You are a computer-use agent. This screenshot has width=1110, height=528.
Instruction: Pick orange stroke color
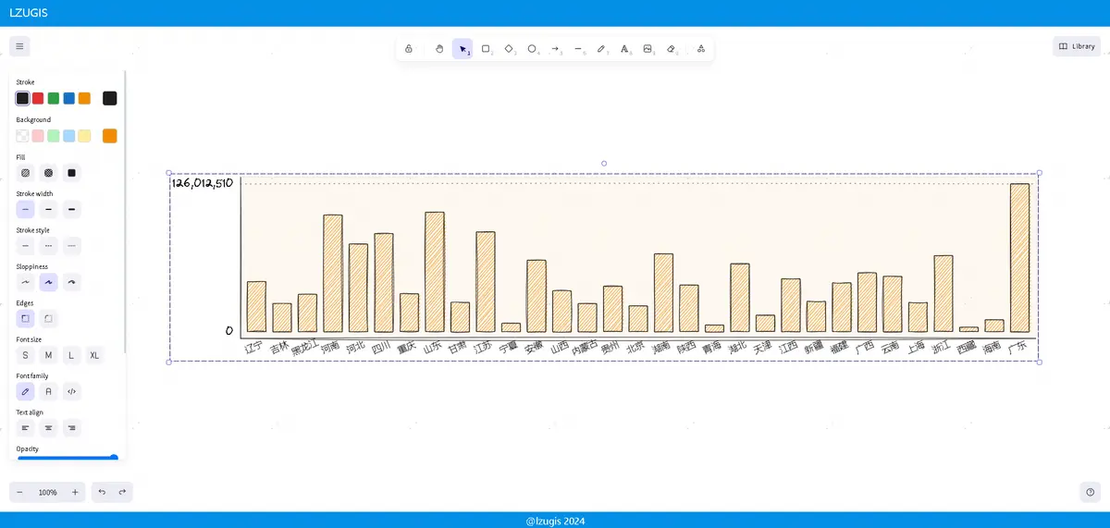[84, 98]
